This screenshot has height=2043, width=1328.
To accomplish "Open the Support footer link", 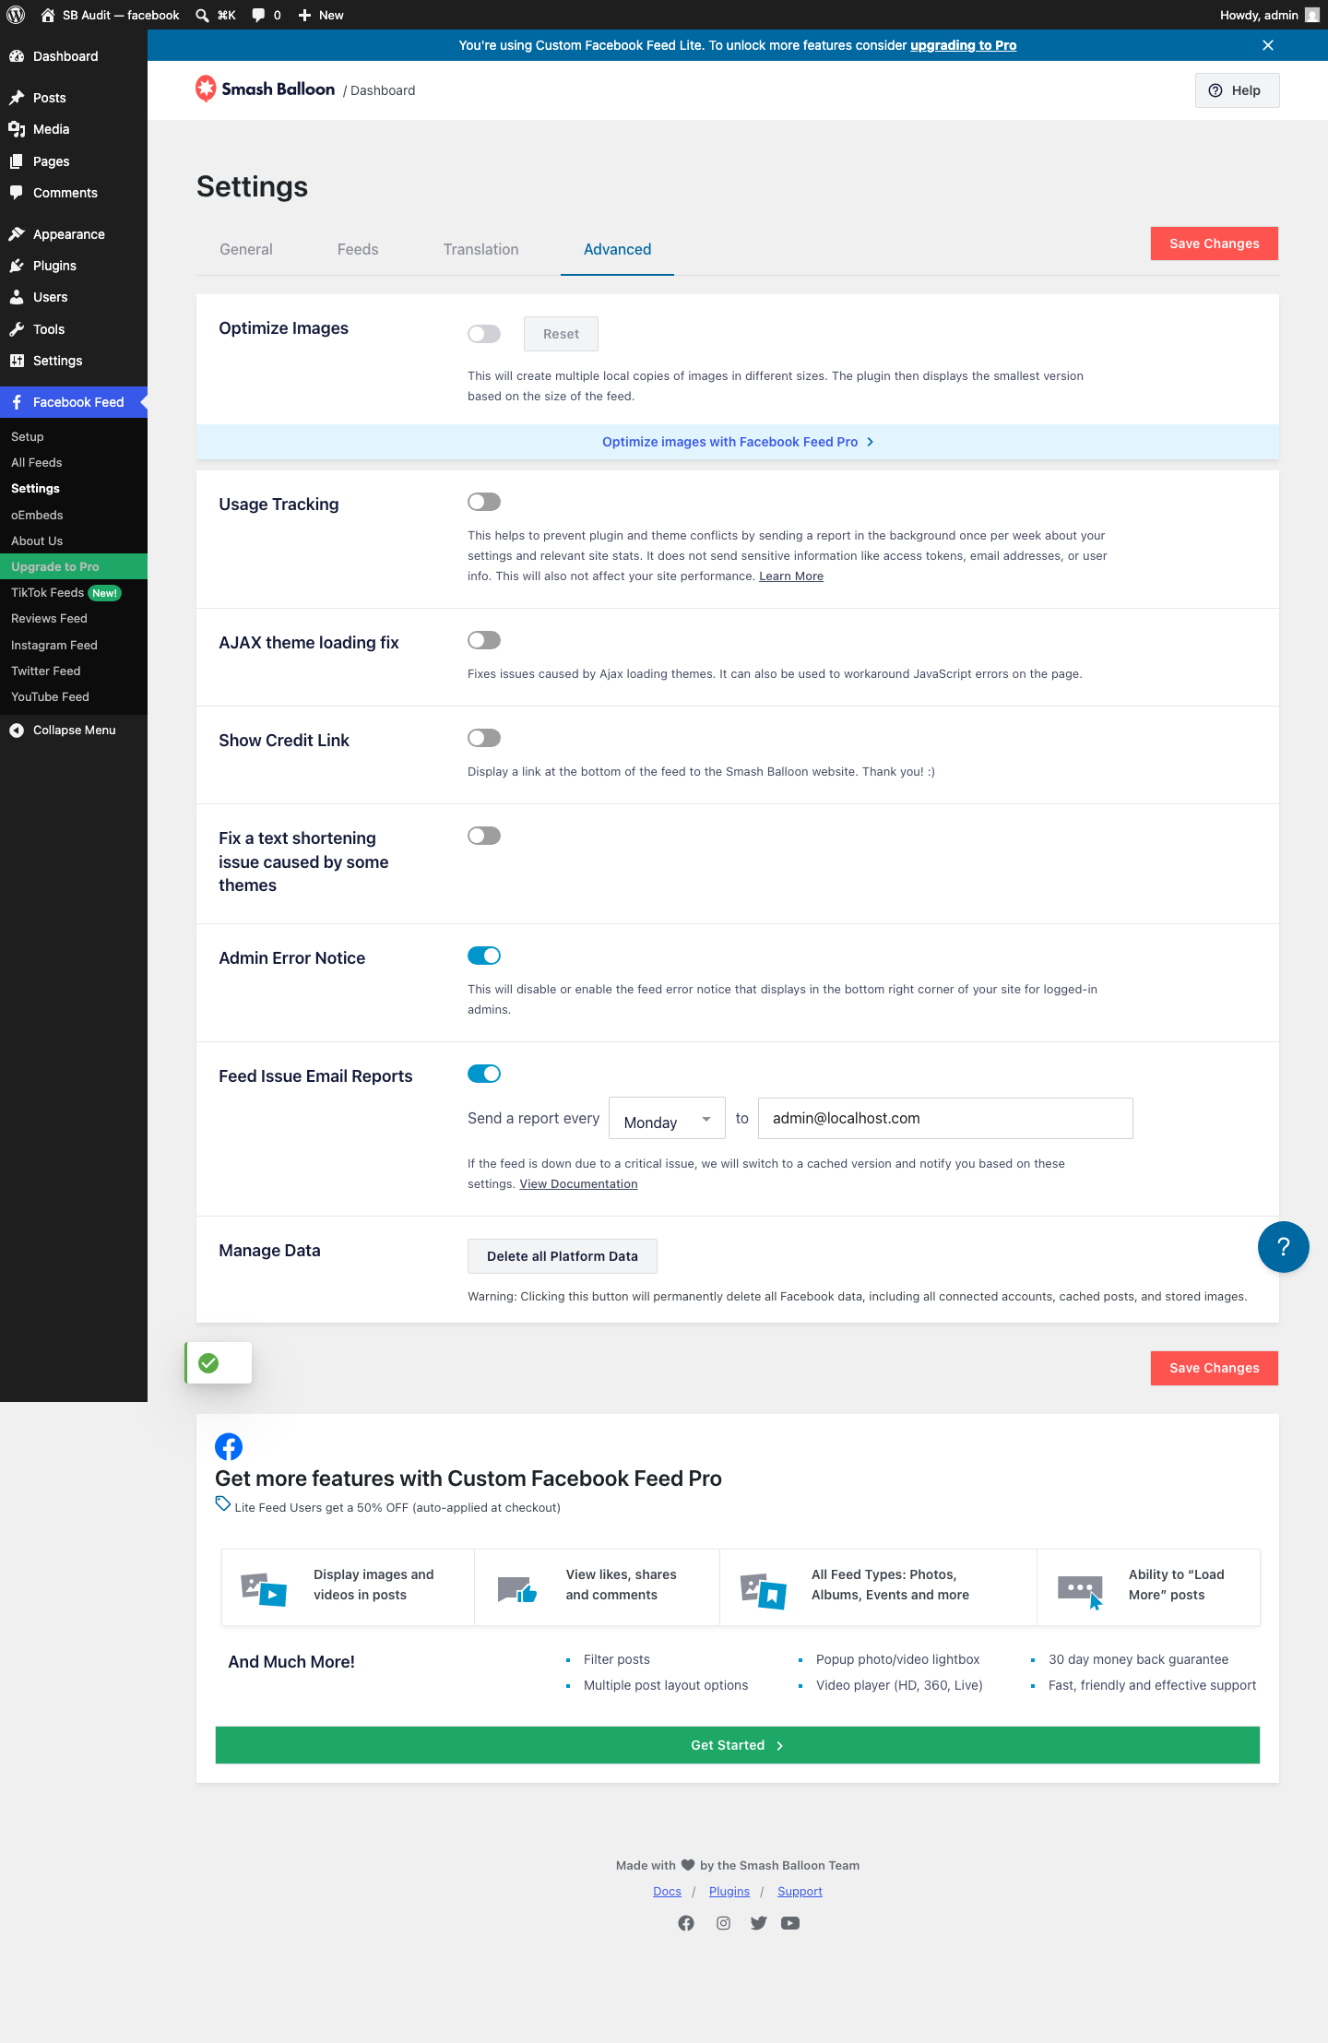I will (800, 1891).
